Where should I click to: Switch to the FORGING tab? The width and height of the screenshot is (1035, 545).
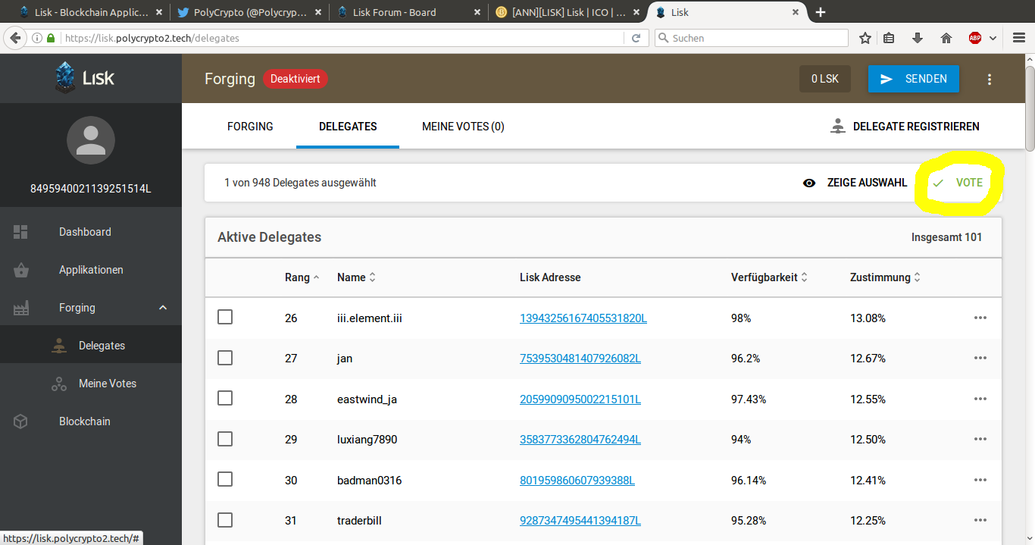(250, 127)
